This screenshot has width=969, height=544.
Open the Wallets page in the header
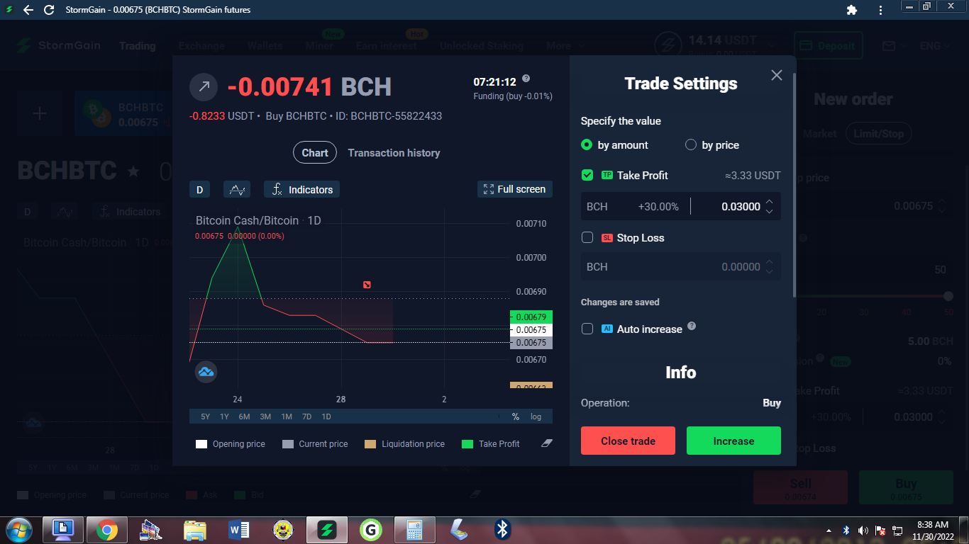[265, 46]
